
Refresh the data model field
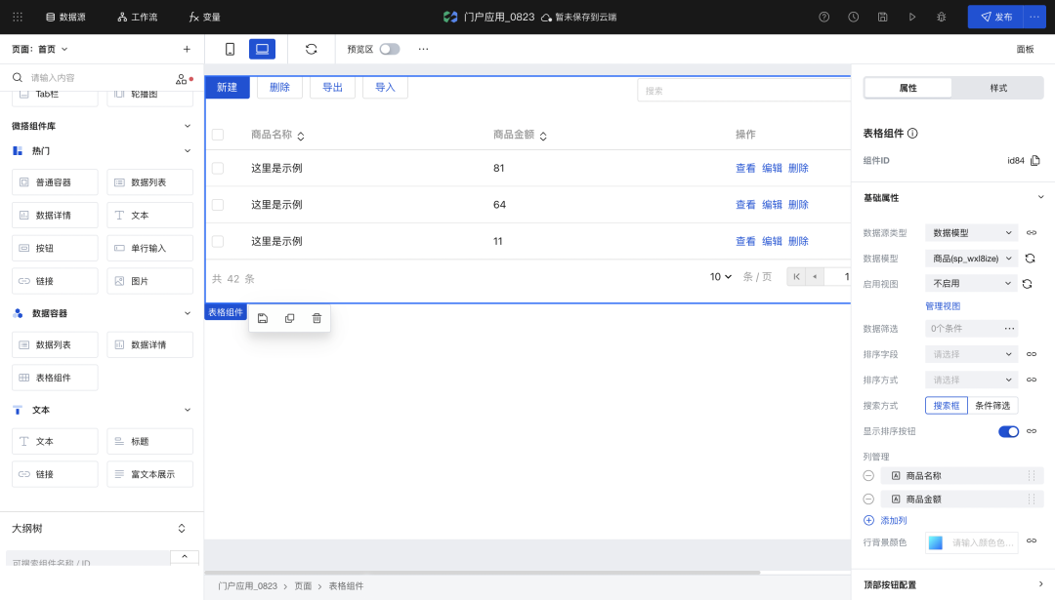[1030, 259]
